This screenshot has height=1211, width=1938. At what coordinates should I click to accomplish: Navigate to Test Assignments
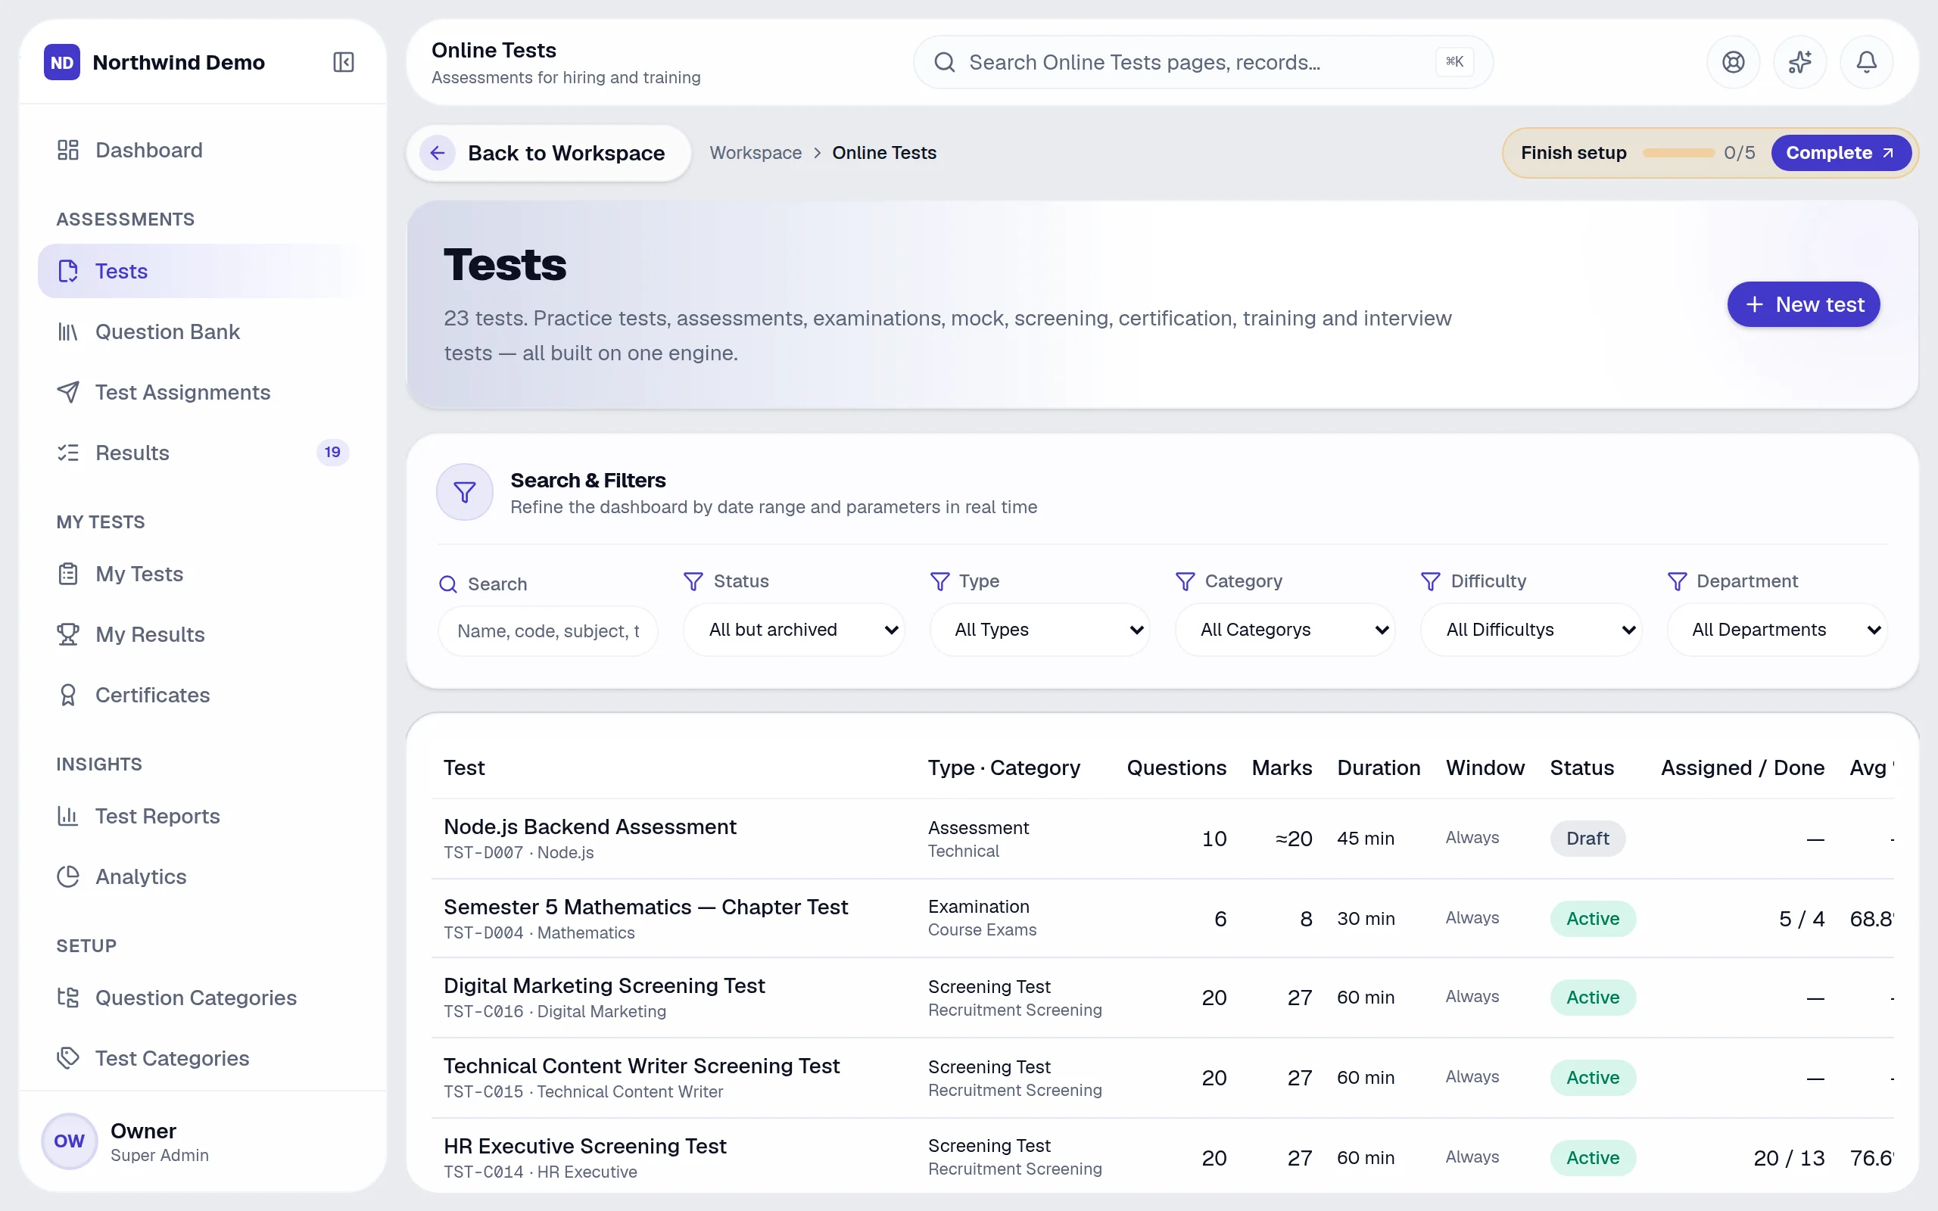point(202,393)
